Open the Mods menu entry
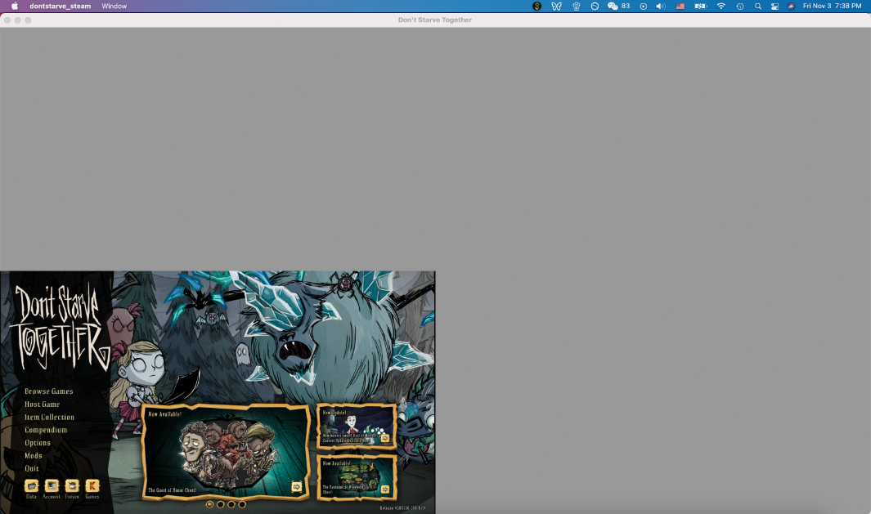Viewport: 871px width, 514px height. coord(33,455)
